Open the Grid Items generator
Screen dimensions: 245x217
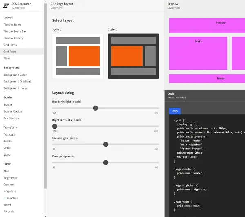(x=10, y=45)
